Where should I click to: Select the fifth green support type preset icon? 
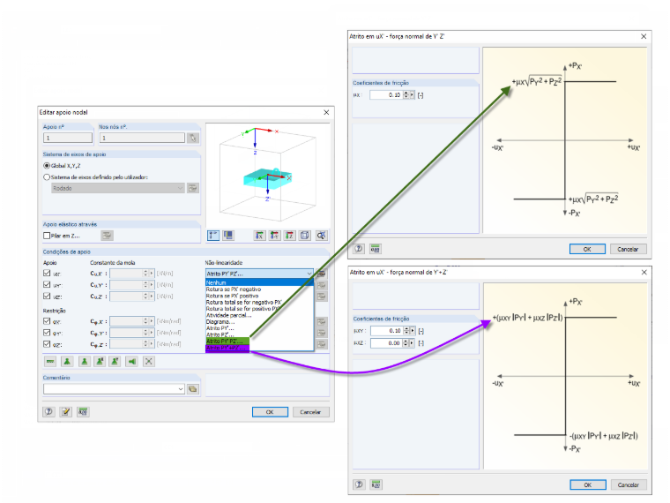click(115, 362)
